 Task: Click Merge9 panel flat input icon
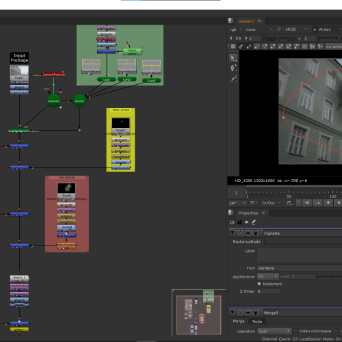248,313
